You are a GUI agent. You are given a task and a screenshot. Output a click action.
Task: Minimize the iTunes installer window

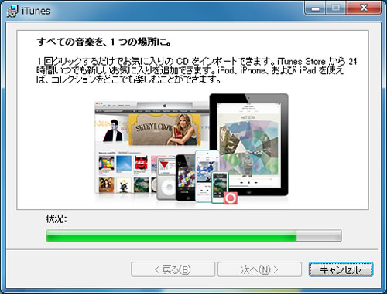click(x=315, y=8)
